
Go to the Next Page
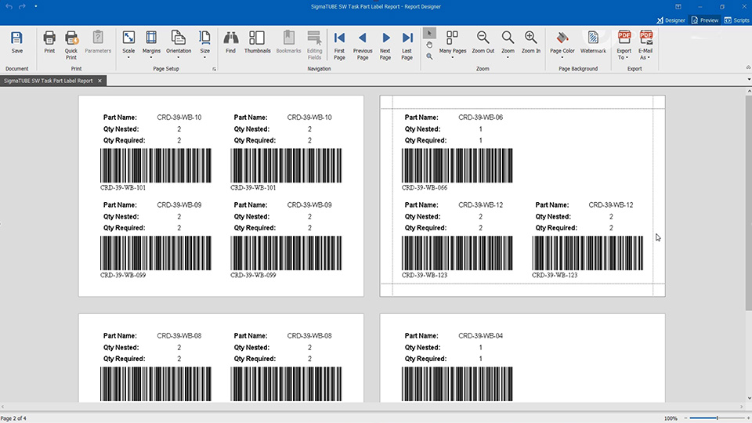pyautogui.click(x=385, y=45)
